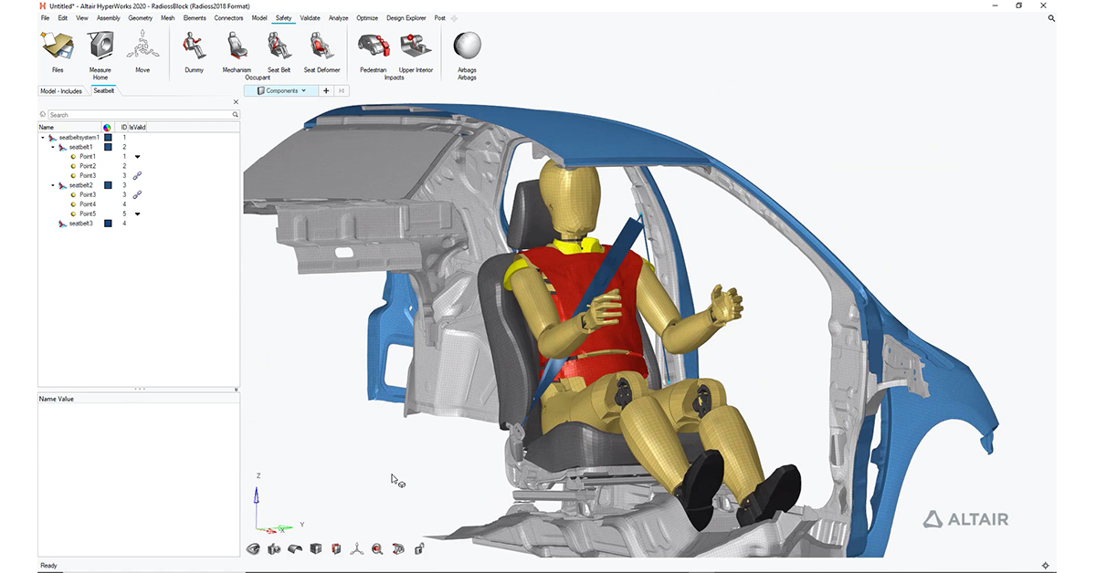Image resolution: width=1096 pixels, height=573 pixels.
Task: Select the Seatbelt browser tab
Action: (x=104, y=90)
